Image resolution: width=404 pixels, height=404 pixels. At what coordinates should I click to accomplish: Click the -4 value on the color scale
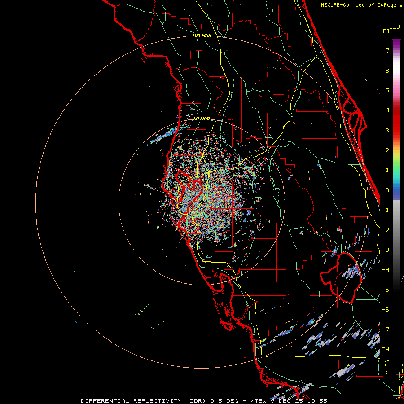pyautogui.click(x=386, y=270)
